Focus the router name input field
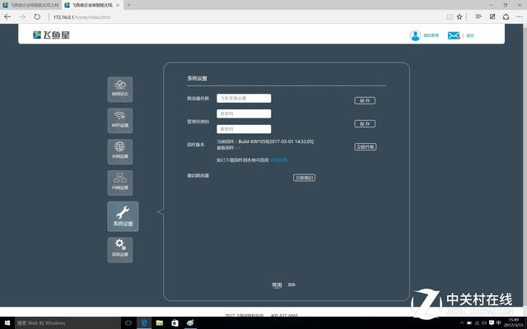 [x=244, y=98]
